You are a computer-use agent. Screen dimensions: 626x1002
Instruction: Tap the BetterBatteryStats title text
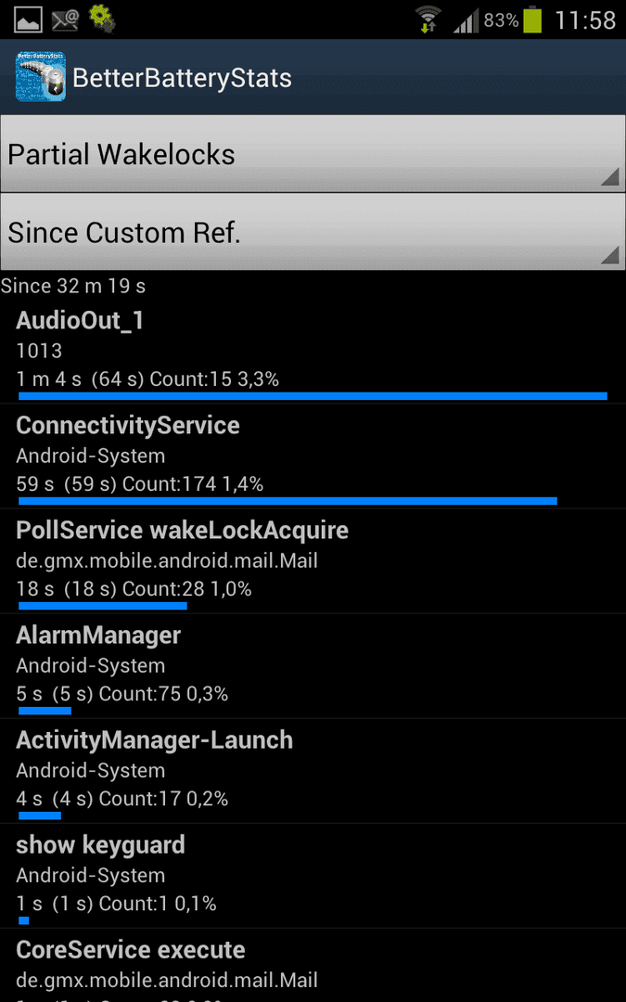click(182, 78)
